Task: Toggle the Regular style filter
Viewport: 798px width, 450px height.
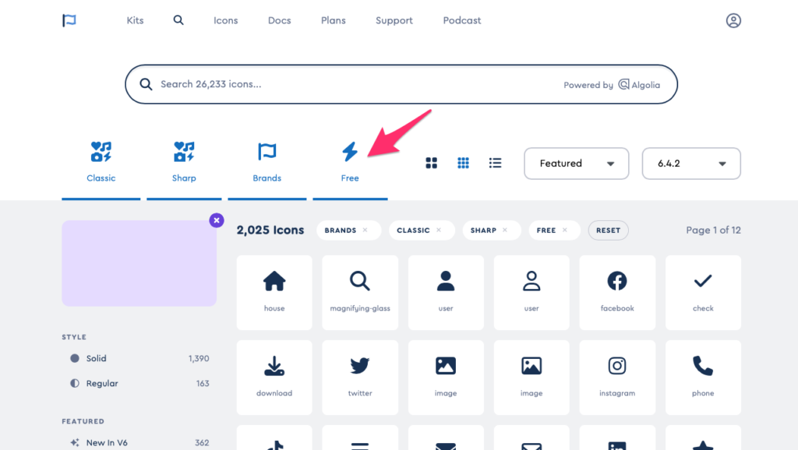Action: pyautogui.click(x=139, y=383)
